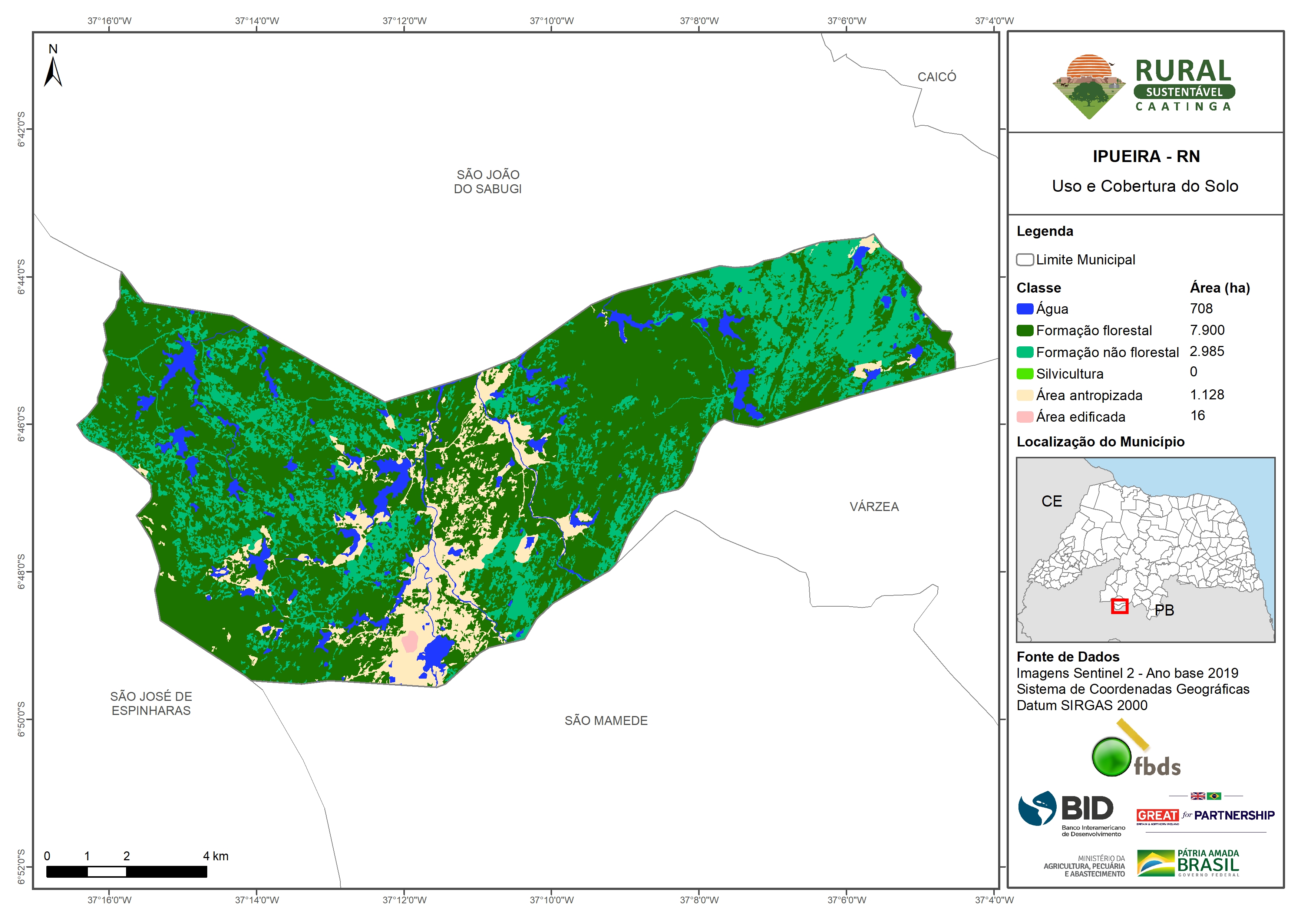Viewport: 1301px width, 920px height.
Task: Click the Área edificada pink legend swatch
Action: pyautogui.click(x=1024, y=417)
